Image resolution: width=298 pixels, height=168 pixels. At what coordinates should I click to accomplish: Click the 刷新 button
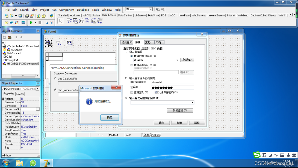coord(187,60)
